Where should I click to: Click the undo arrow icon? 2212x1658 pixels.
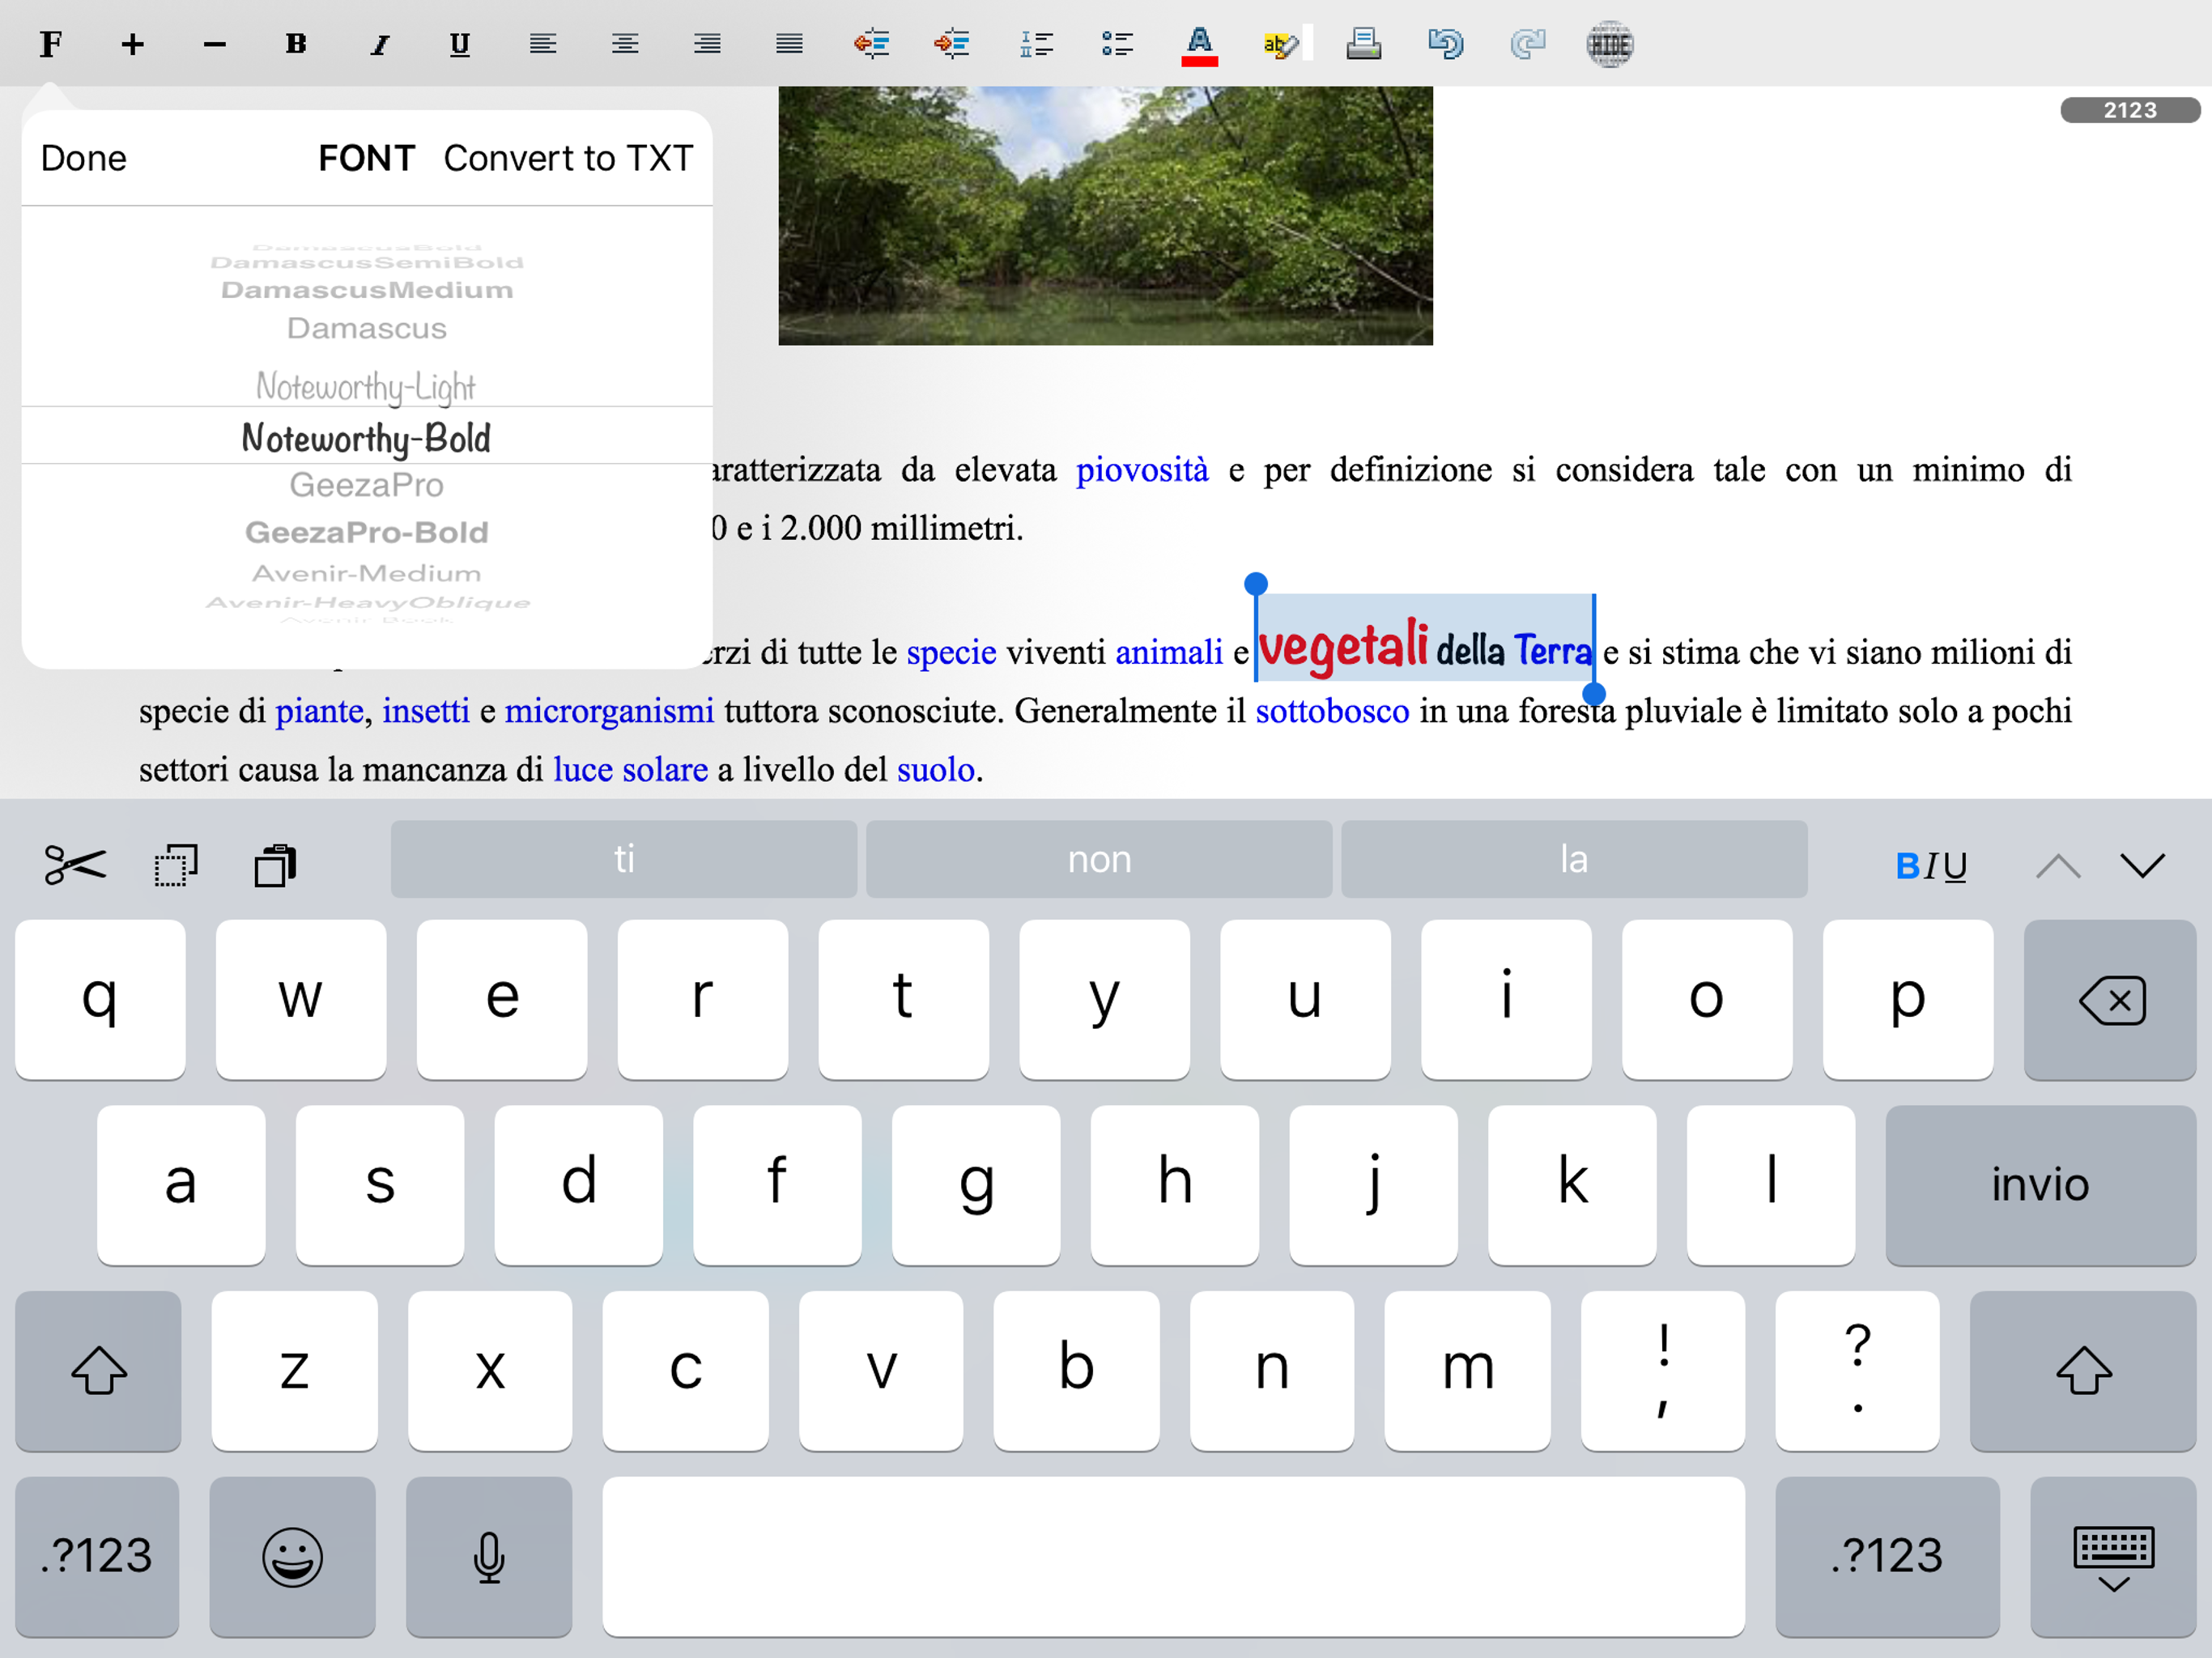[1445, 44]
